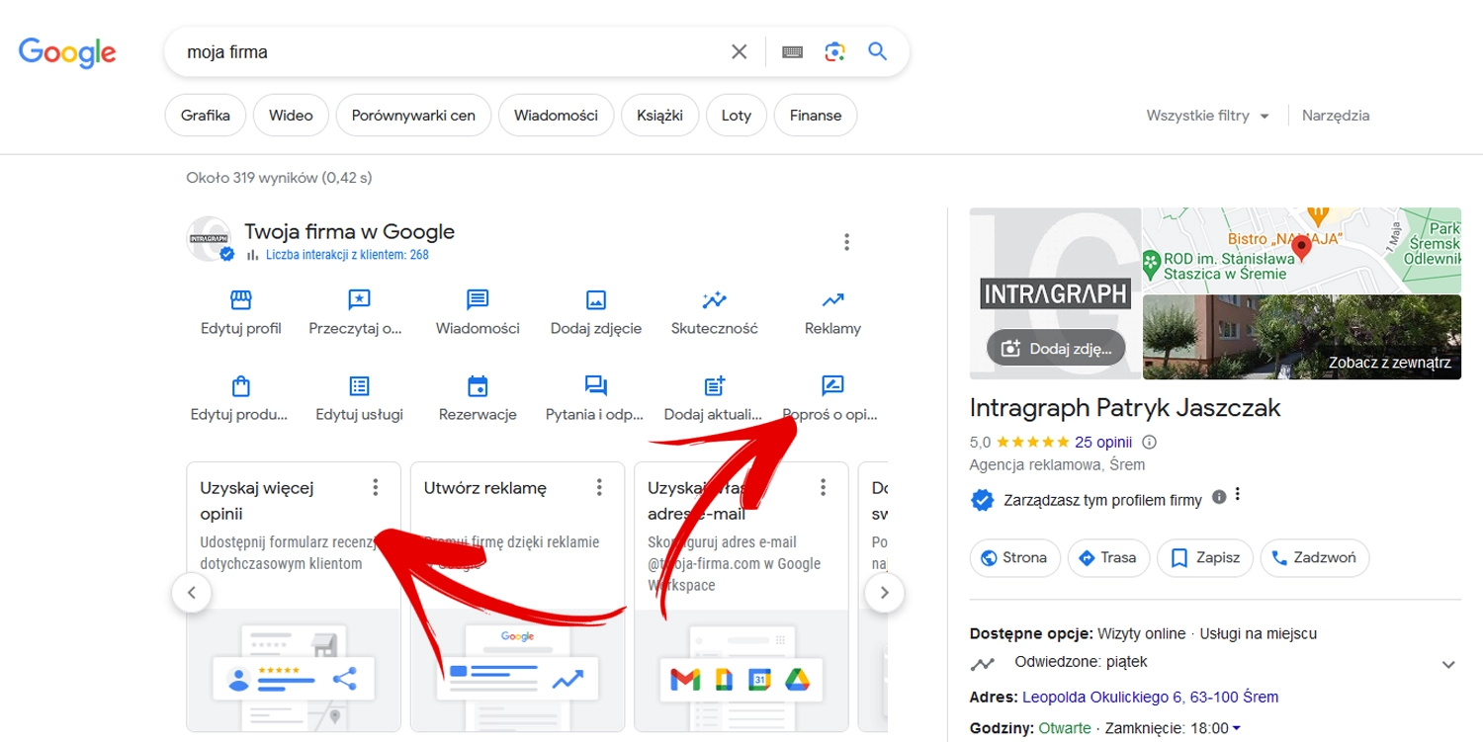Expand the Odwiedzone piątek chevron
The image size is (1483, 742).
pyautogui.click(x=1448, y=664)
